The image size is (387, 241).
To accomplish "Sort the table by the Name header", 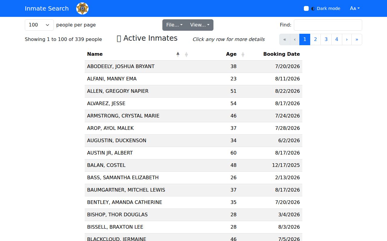I will pyautogui.click(x=95, y=54).
